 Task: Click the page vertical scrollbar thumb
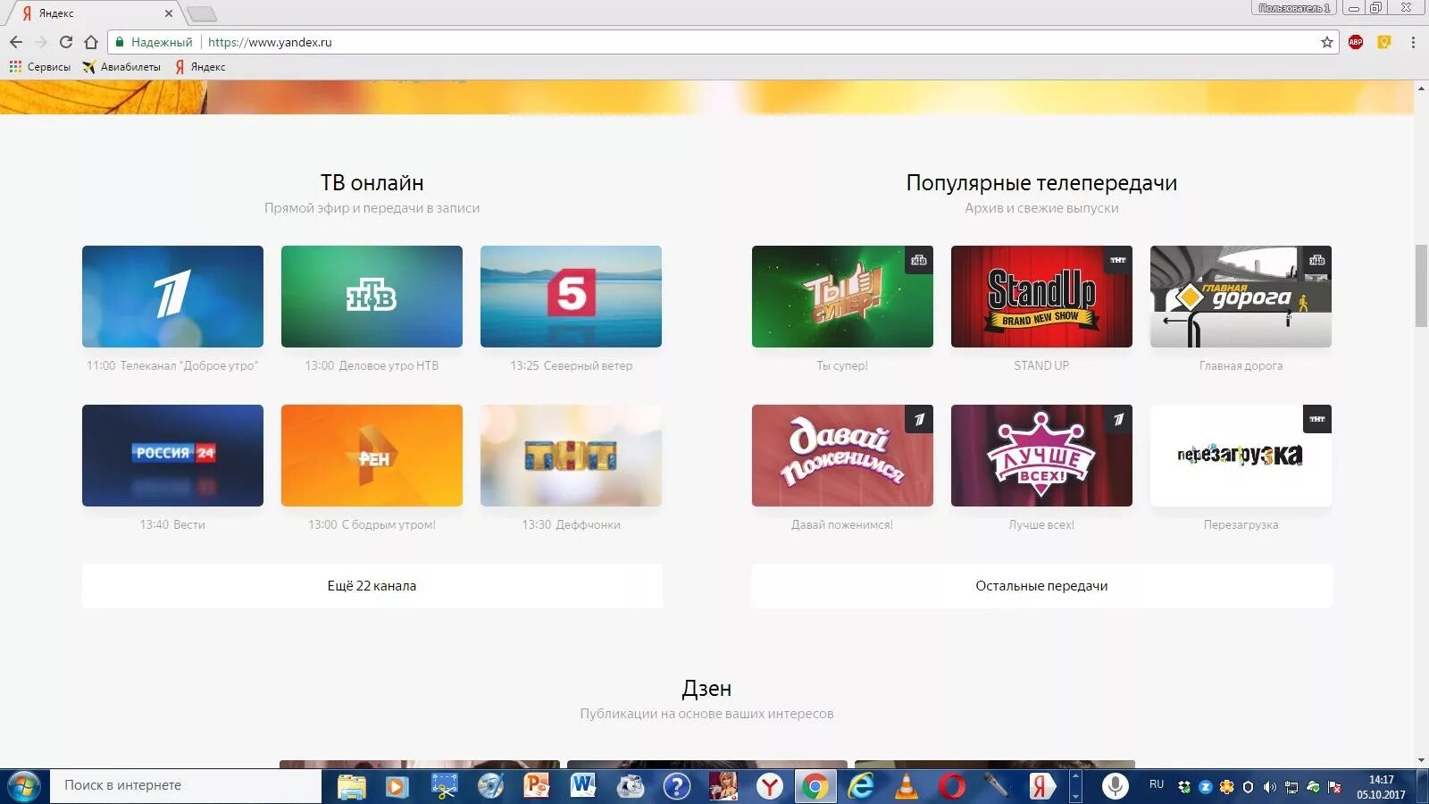point(1421,286)
